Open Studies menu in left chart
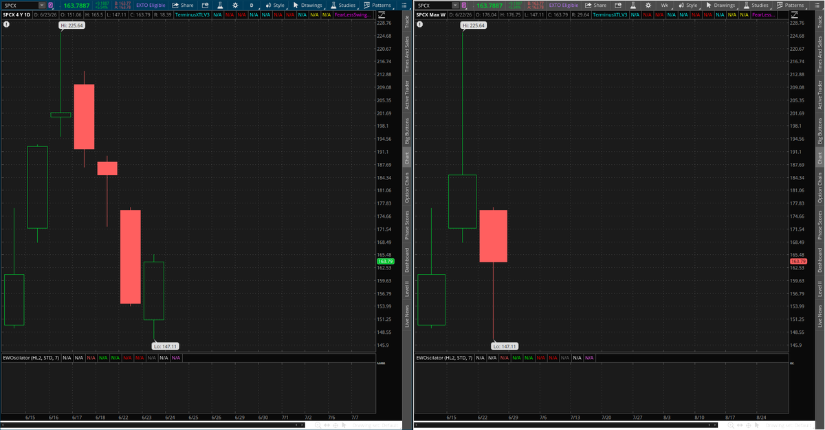This screenshot has height=430, width=825. click(342, 5)
